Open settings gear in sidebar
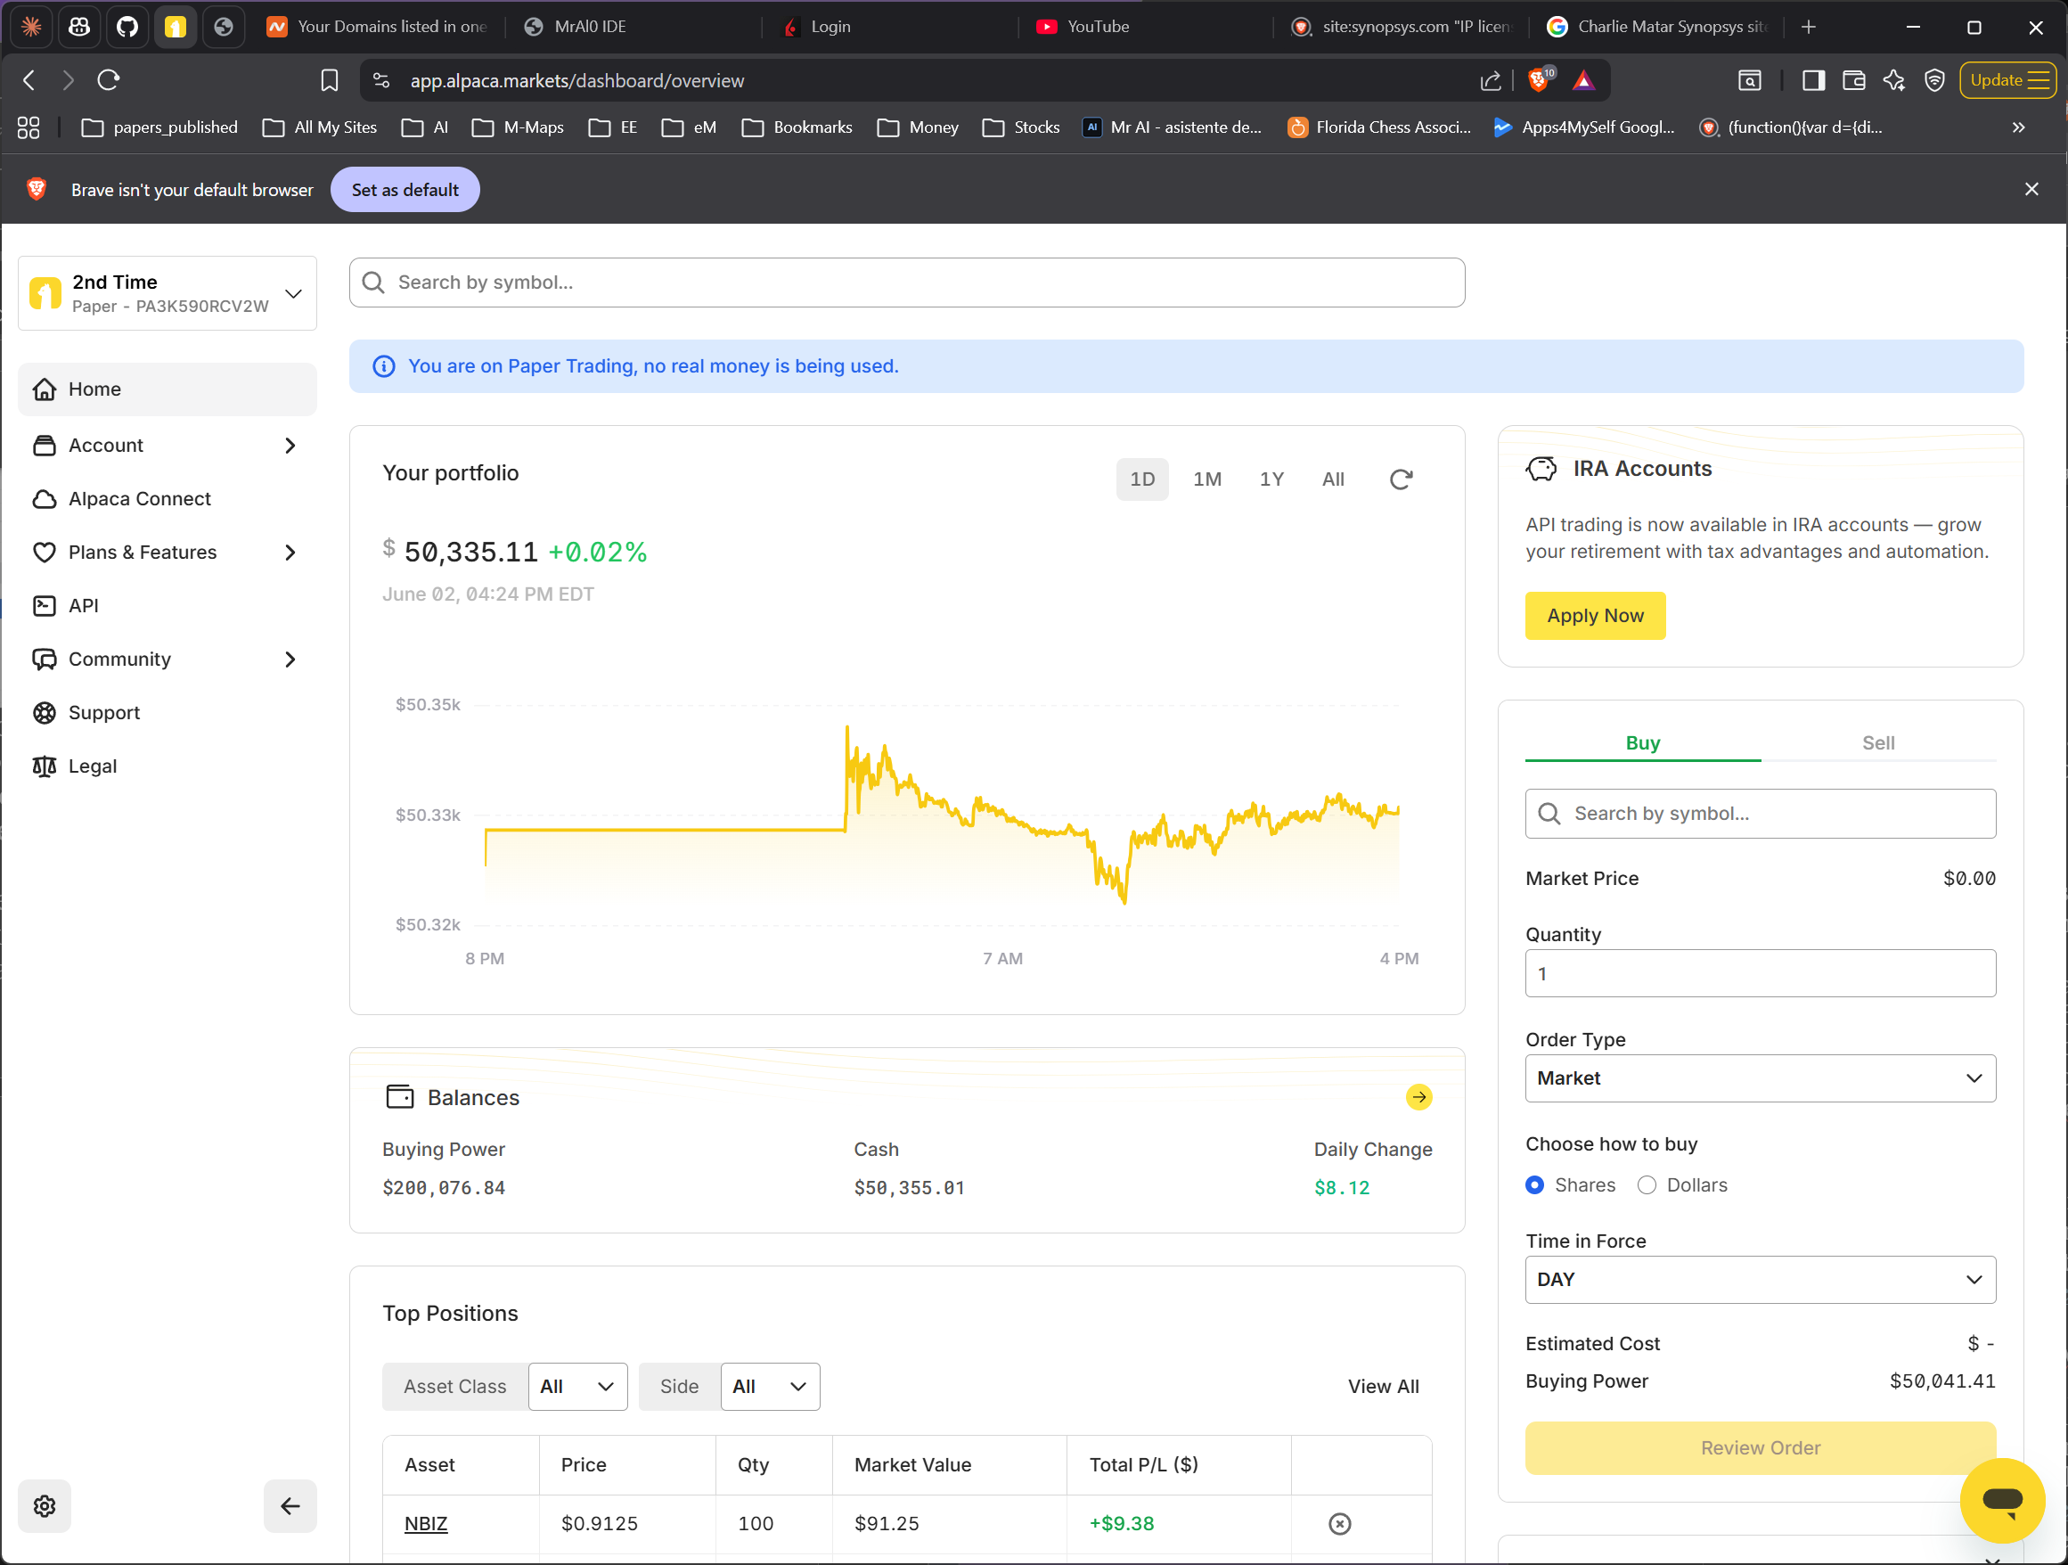The height and width of the screenshot is (1565, 2068). click(x=44, y=1505)
